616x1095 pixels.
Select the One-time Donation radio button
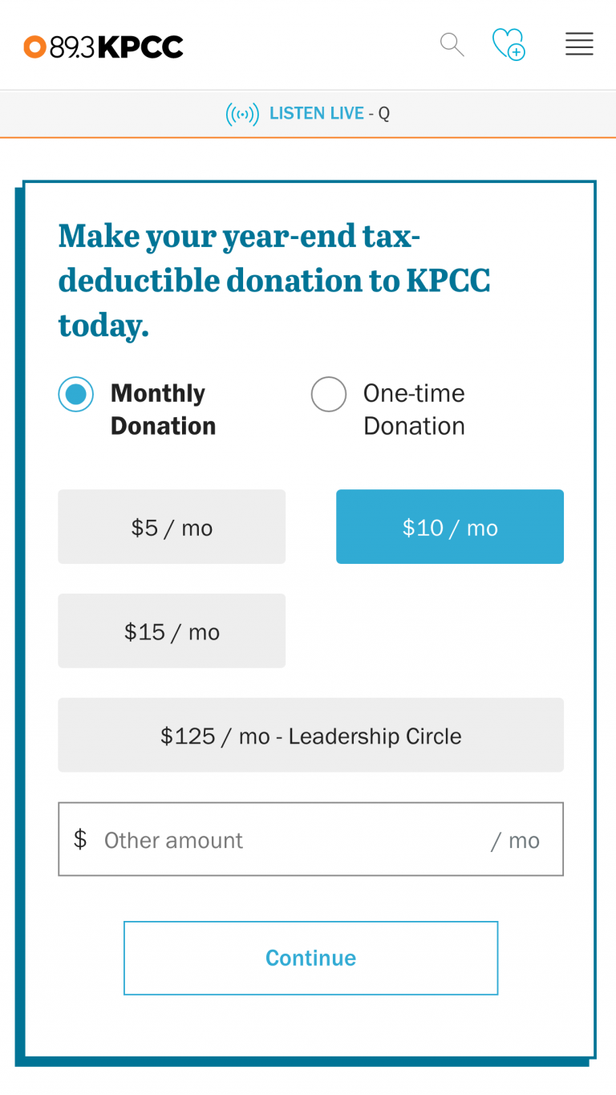329,394
